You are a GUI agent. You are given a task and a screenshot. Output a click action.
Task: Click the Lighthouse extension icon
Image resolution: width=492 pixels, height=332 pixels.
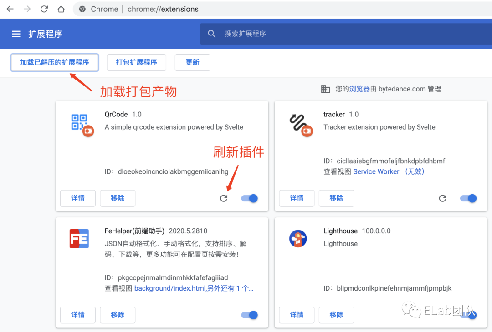298,239
